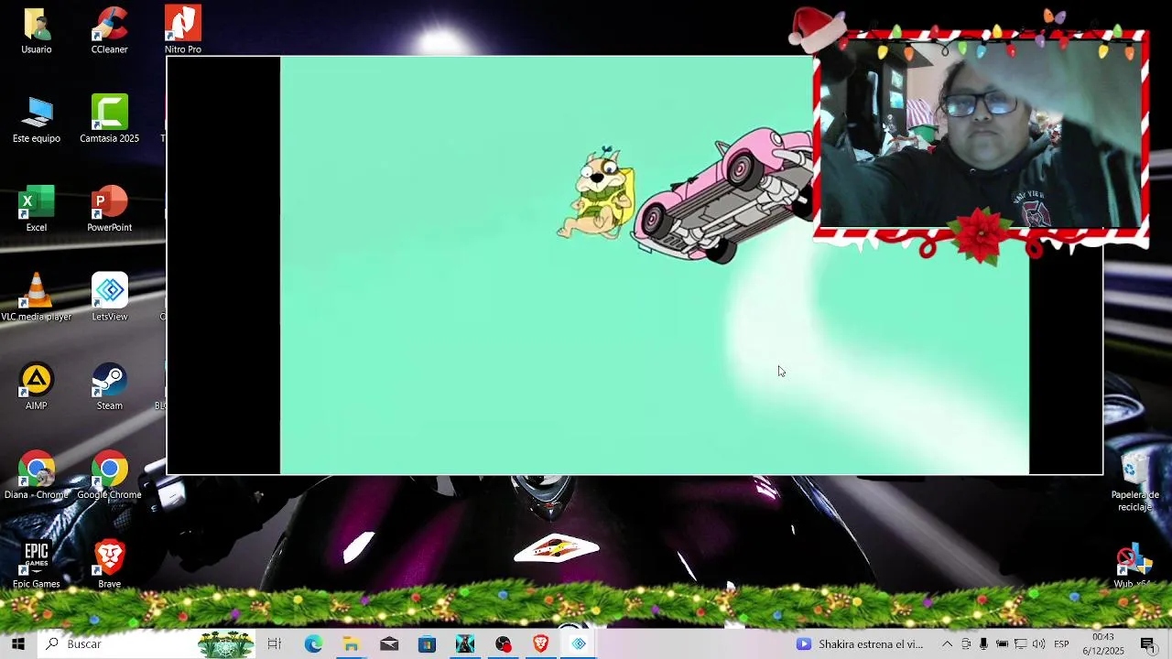Open File Explorer from taskbar

(352, 644)
